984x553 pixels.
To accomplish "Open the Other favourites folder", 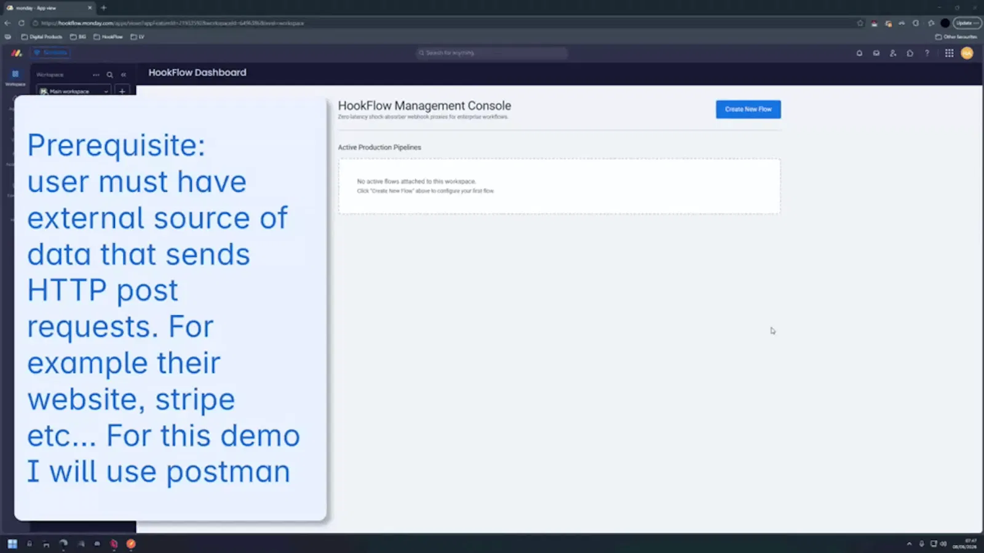I will click(x=956, y=37).
